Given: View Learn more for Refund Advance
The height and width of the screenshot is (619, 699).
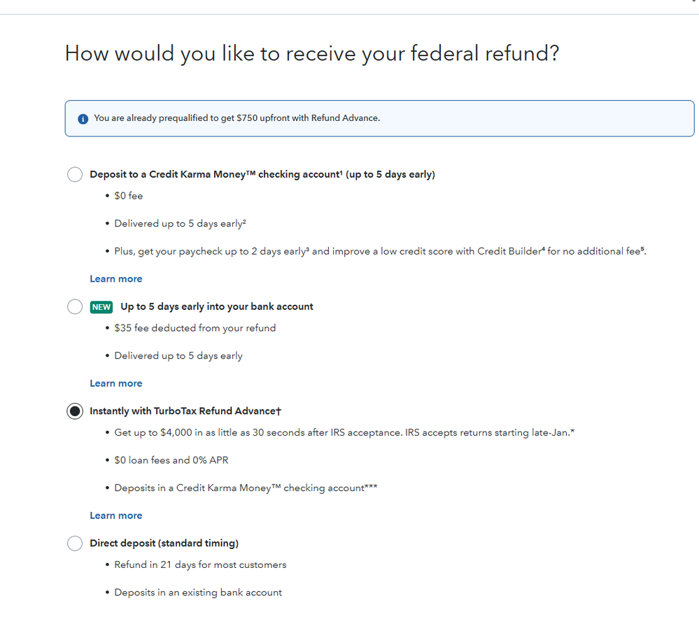Looking at the screenshot, I should (115, 515).
